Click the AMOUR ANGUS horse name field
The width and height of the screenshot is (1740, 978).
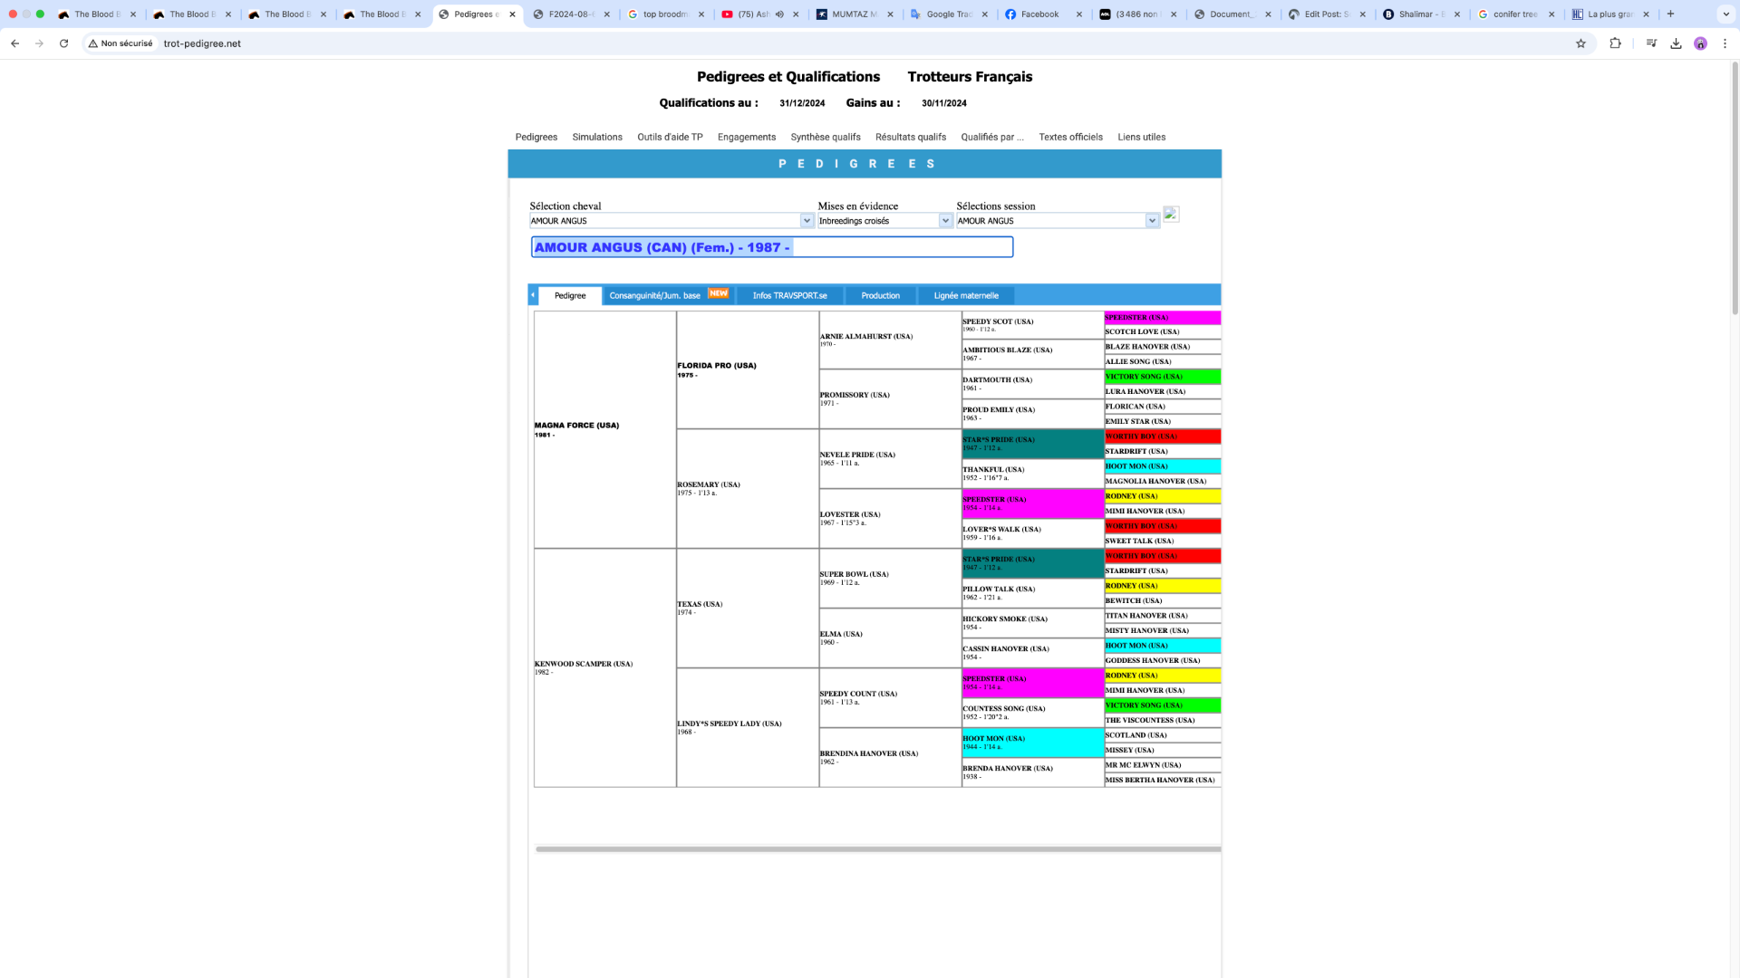772,247
